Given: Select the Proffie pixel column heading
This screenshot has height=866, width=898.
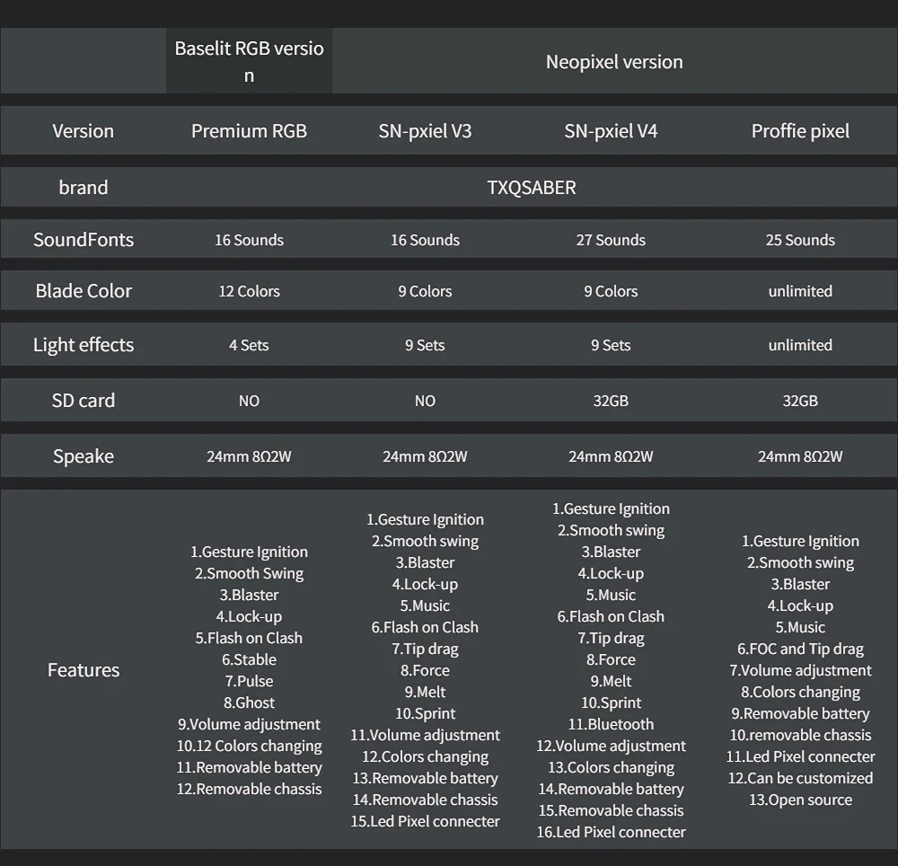Looking at the screenshot, I should coord(800,131).
